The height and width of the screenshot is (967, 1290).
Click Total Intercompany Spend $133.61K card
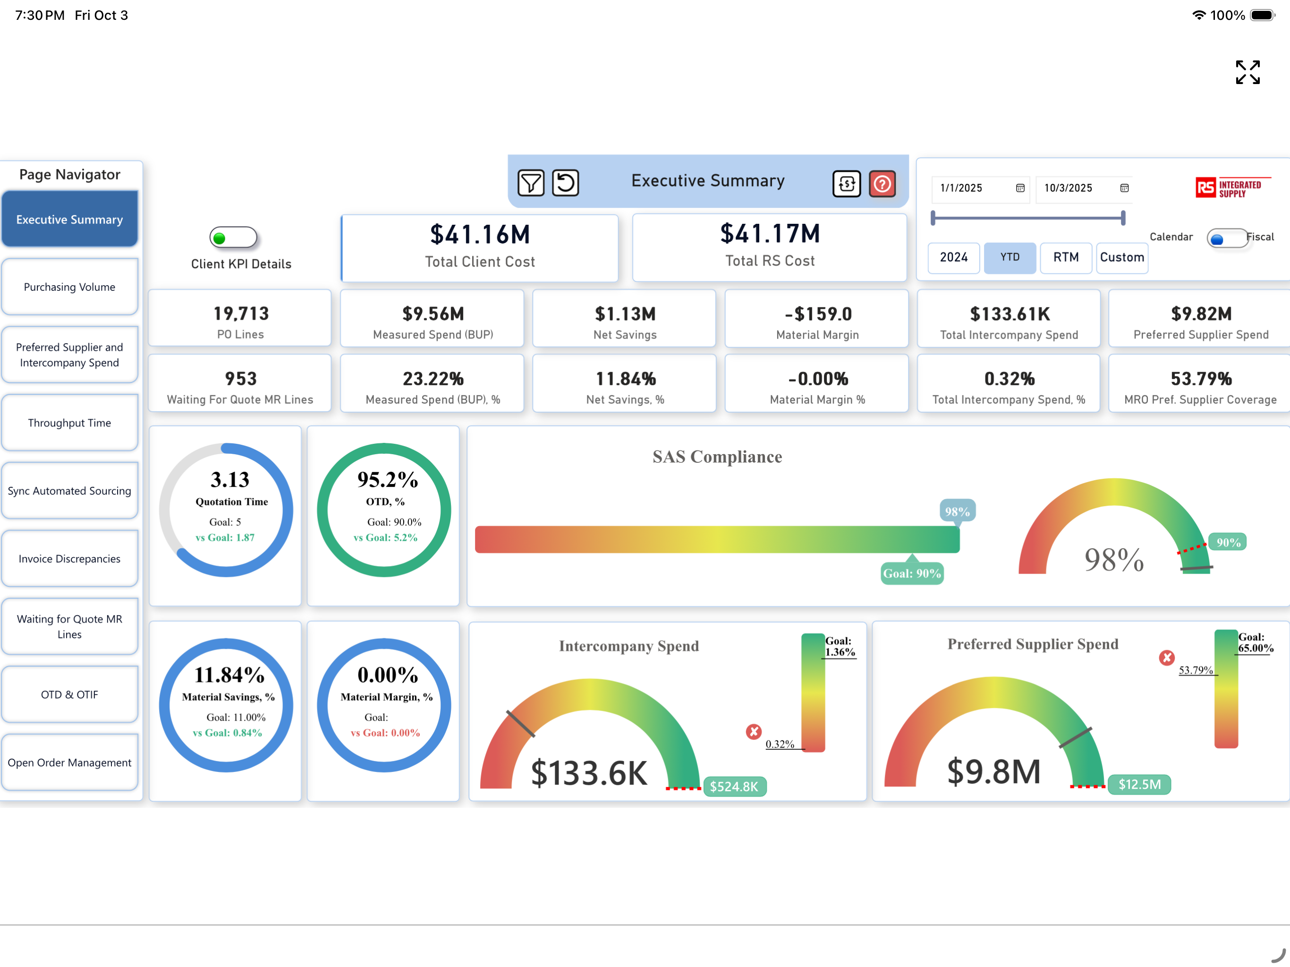1008,318
